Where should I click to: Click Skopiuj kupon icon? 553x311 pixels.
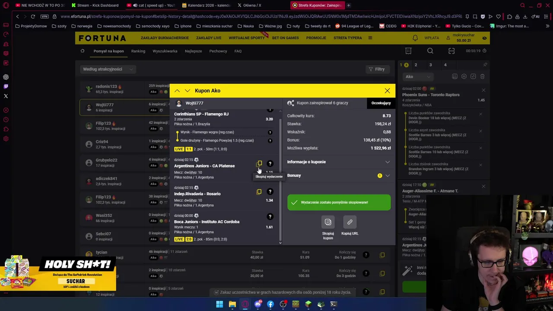[328, 222]
